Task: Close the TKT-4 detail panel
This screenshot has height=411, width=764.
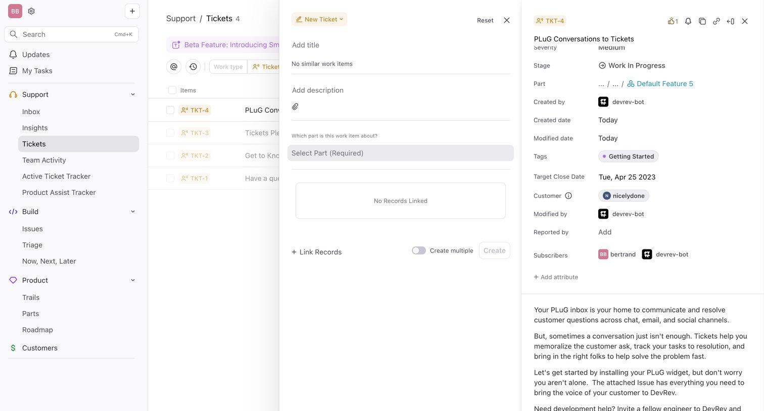Action: [x=745, y=21]
